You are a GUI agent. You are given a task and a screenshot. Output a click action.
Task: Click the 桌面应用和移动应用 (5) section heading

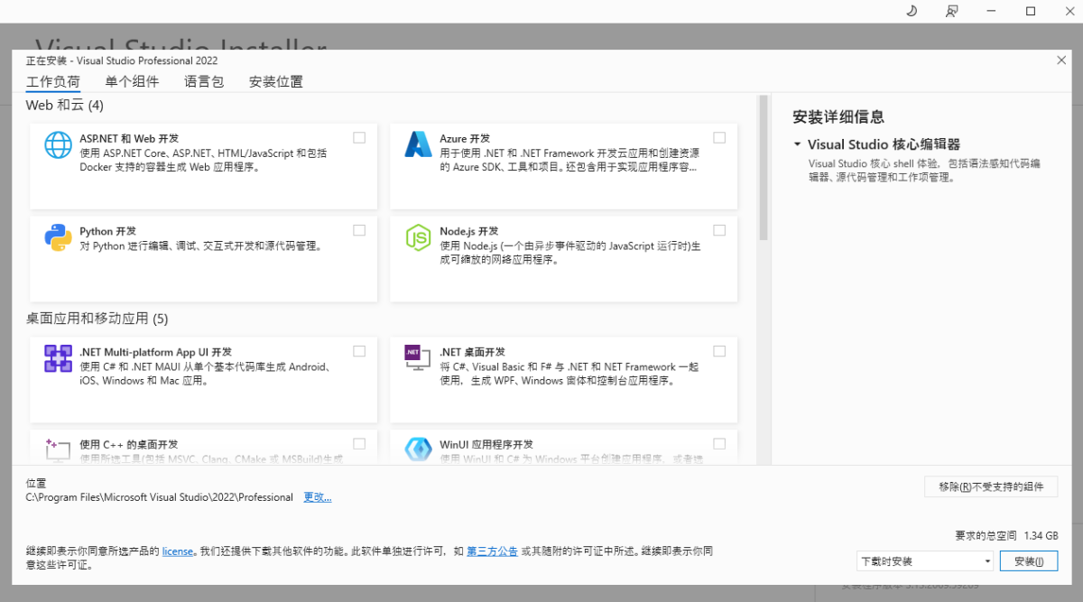(x=97, y=319)
